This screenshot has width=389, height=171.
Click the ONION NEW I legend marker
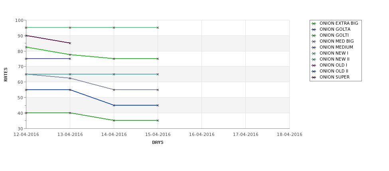pyautogui.click(x=314, y=53)
